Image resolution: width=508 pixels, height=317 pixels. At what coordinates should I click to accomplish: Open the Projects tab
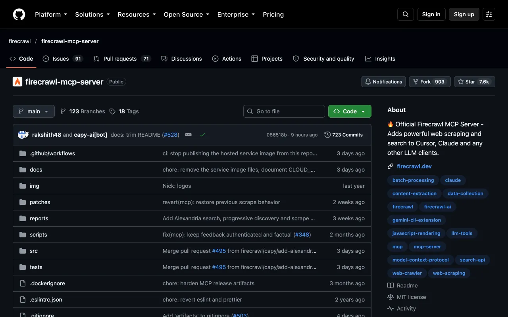pyautogui.click(x=267, y=59)
